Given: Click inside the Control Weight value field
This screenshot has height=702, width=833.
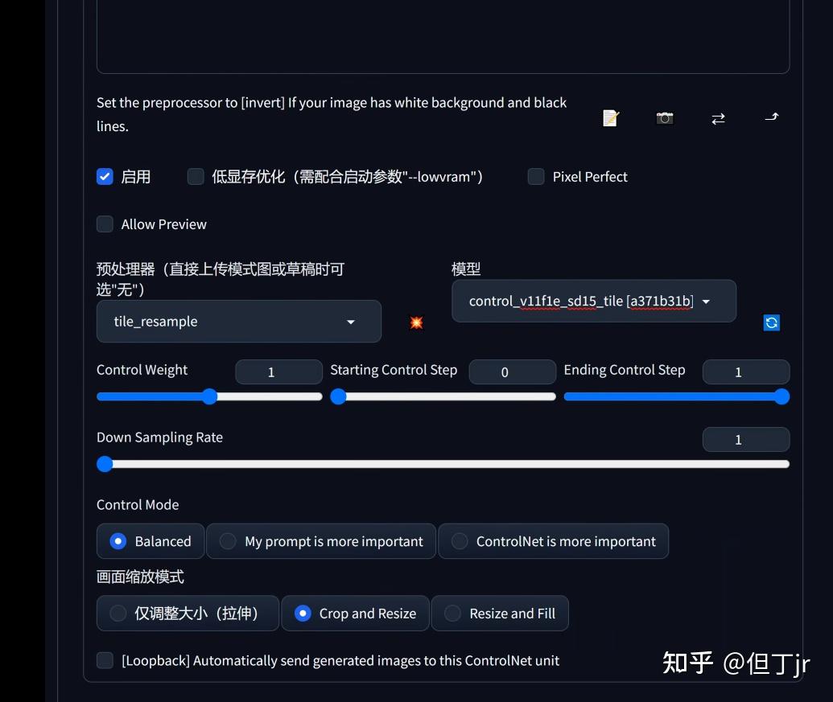Looking at the screenshot, I should [278, 372].
